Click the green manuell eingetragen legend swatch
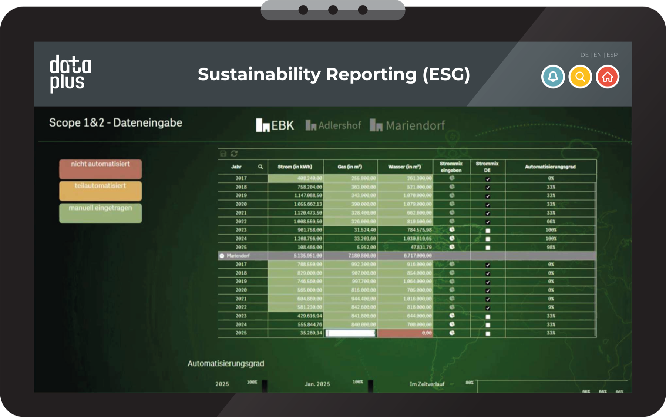Viewport: 666px width, 417px height. click(101, 213)
